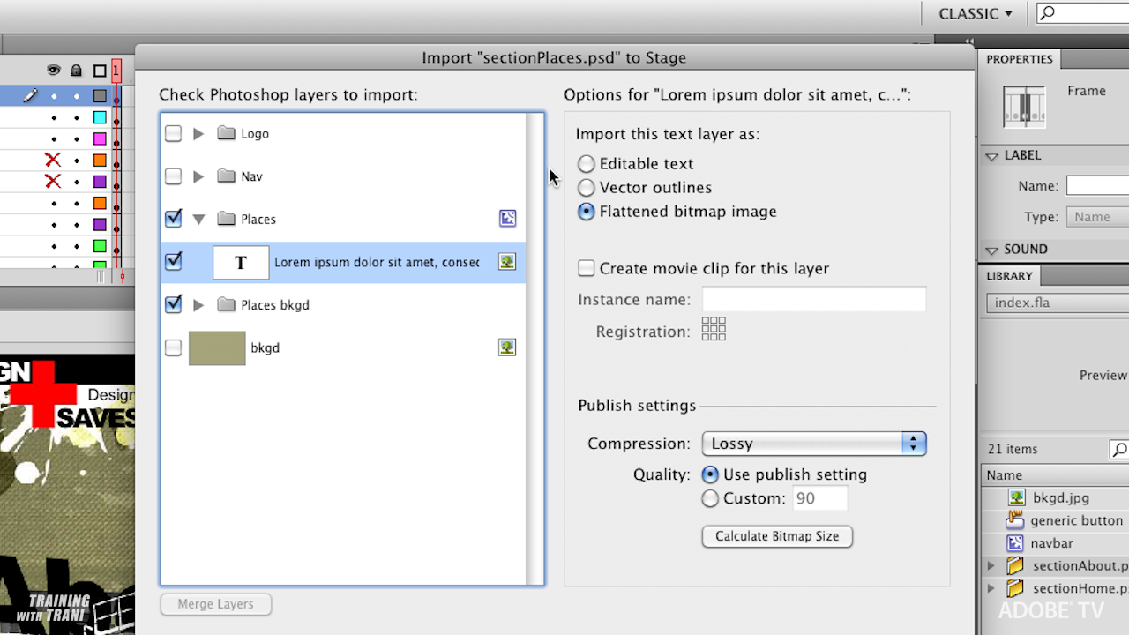Click the bitmap icon on the Lorem ipsum row
Screen dimensions: 1129x635
click(507, 261)
